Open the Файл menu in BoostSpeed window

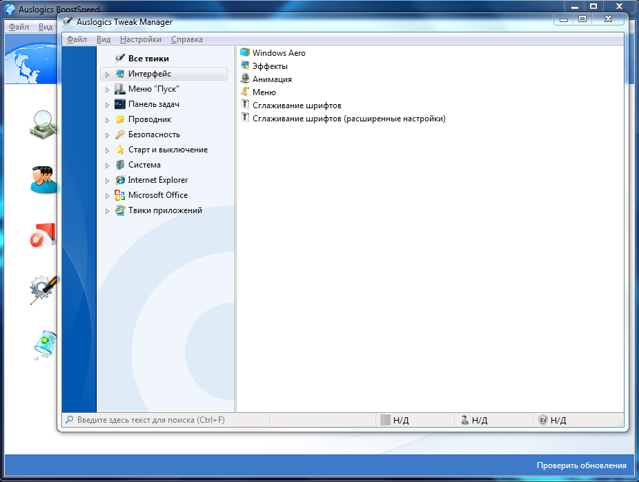tap(19, 26)
